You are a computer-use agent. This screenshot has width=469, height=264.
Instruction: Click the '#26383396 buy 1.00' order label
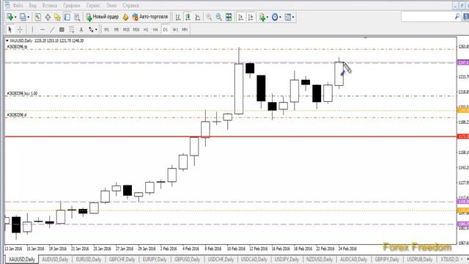coord(23,94)
